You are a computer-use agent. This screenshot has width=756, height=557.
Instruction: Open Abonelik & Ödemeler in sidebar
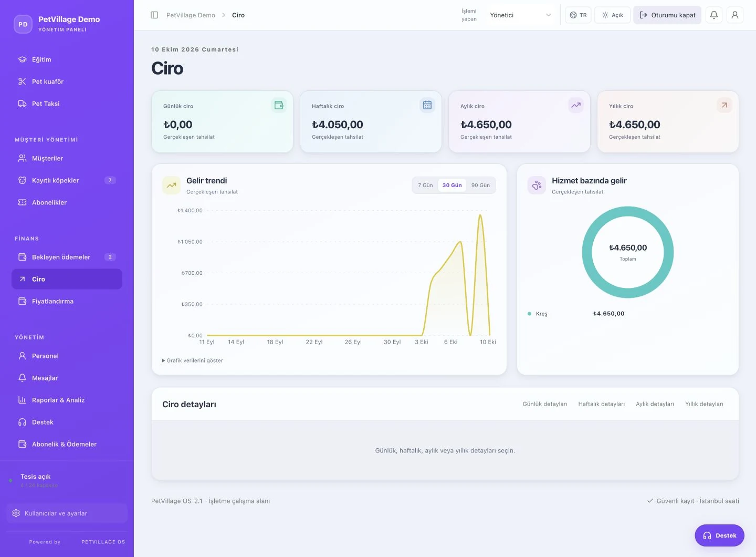67,444
